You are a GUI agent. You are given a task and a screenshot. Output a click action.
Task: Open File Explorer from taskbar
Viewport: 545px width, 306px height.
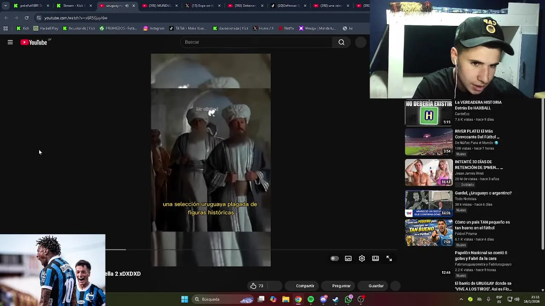click(x=286, y=299)
